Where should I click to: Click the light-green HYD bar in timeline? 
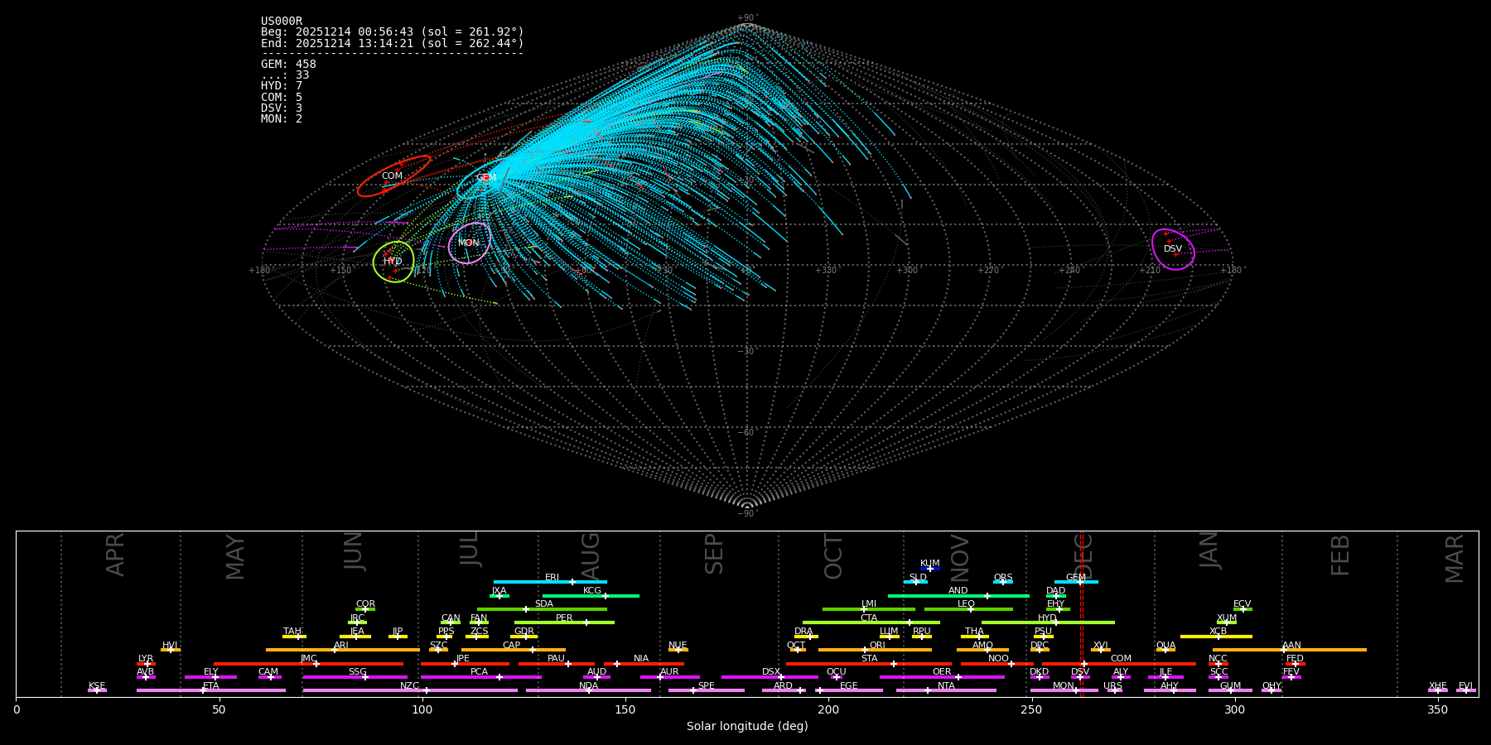pyautogui.click(x=1048, y=622)
